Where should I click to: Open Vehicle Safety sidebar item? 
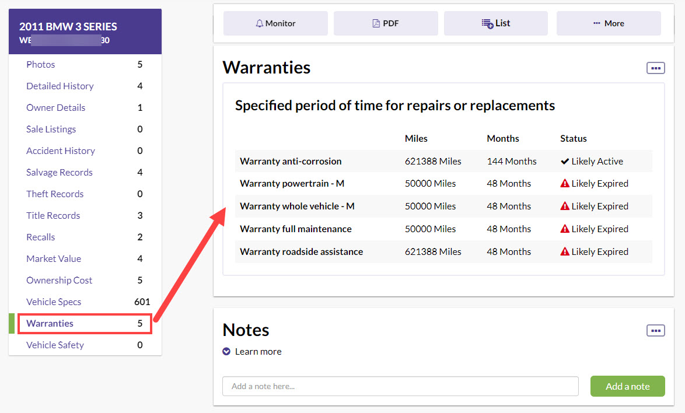(x=55, y=345)
